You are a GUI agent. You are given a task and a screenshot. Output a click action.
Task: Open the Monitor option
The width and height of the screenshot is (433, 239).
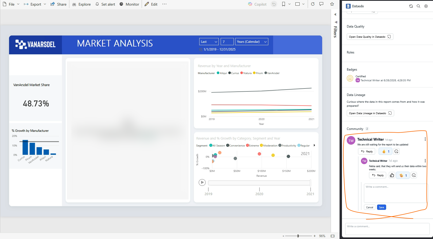coord(129,4)
